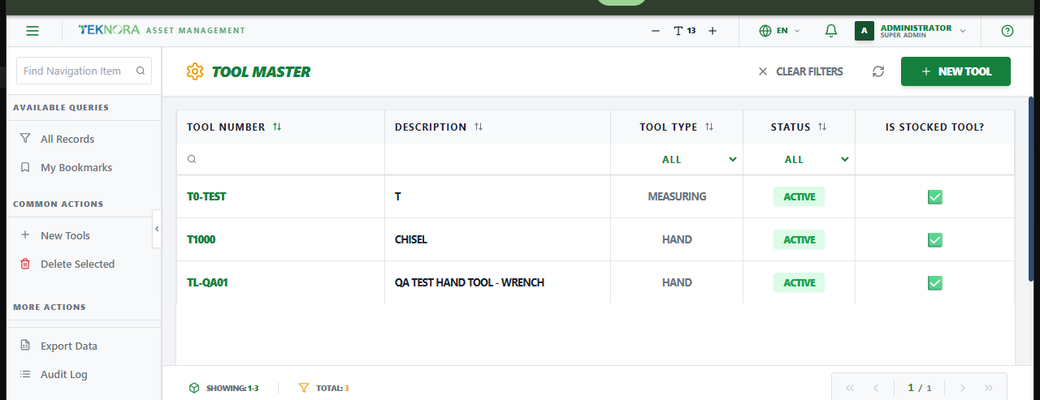
Task: Go to last page of results
Action: click(x=988, y=388)
